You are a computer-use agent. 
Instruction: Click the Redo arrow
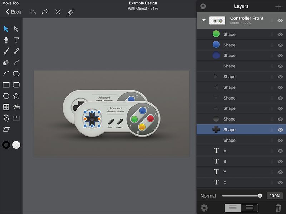click(45, 12)
